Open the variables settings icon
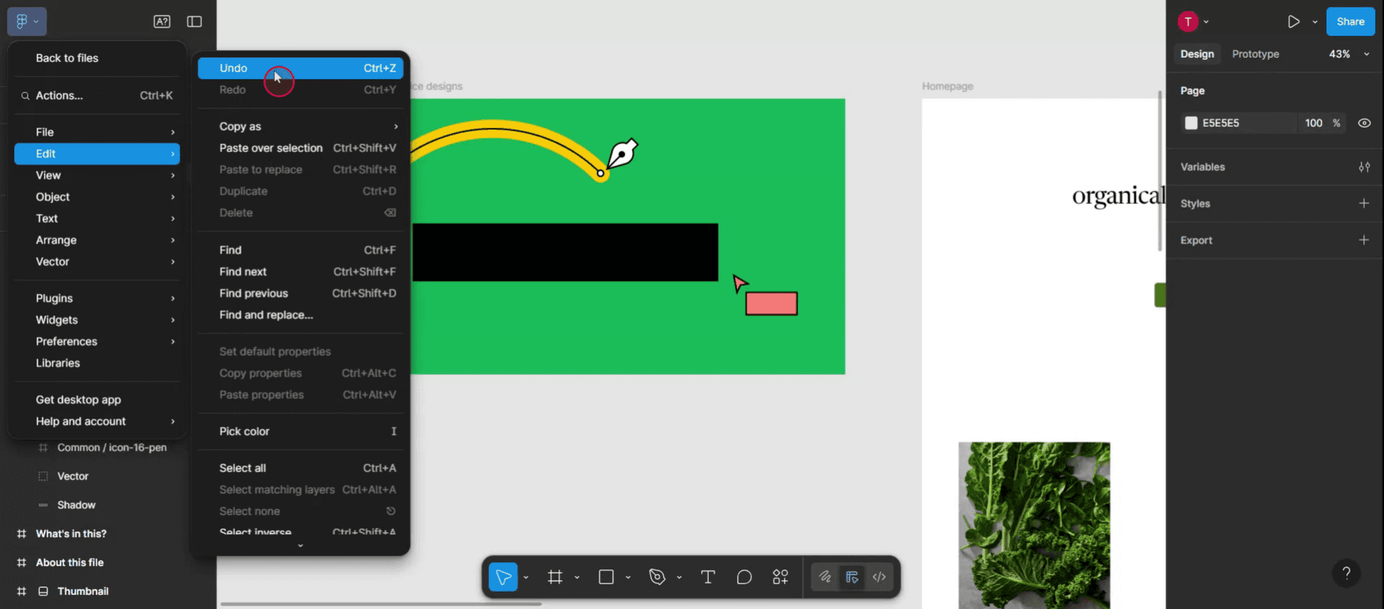Viewport: 1384px width, 609px height. [x=1364, y=167]
